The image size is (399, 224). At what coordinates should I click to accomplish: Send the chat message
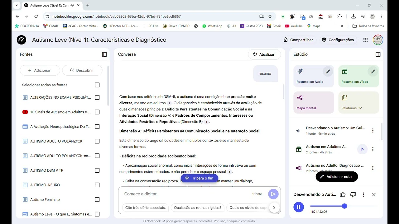click(x=273, y=194)
